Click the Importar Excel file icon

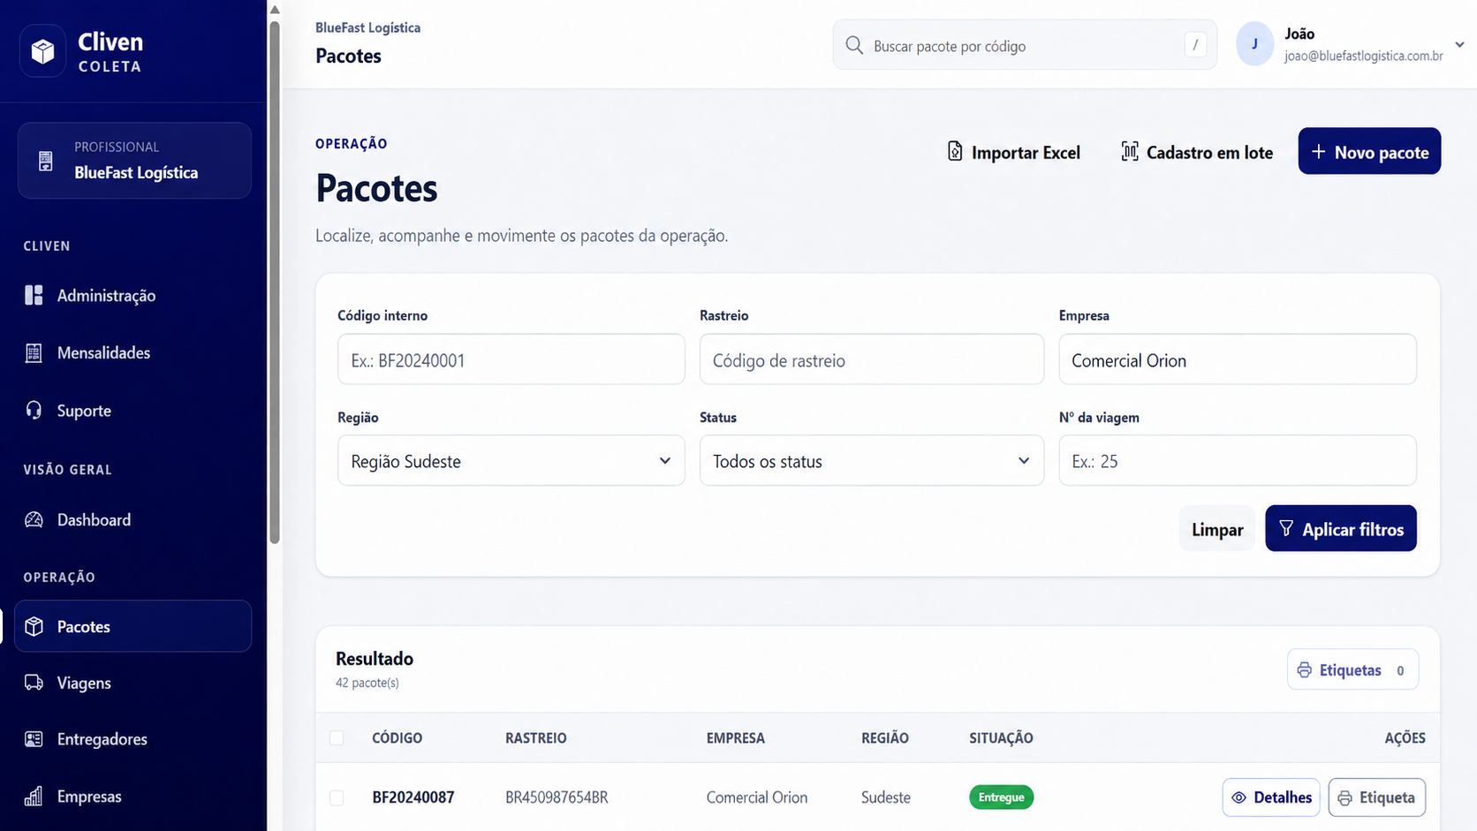pos(955,151)
